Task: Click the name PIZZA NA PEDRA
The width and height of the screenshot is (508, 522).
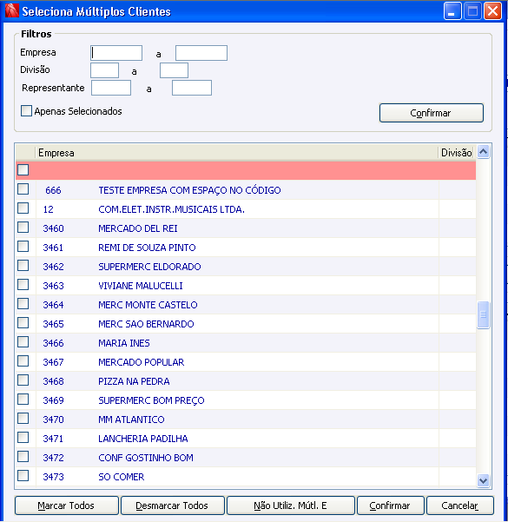Action: point(134,381)
